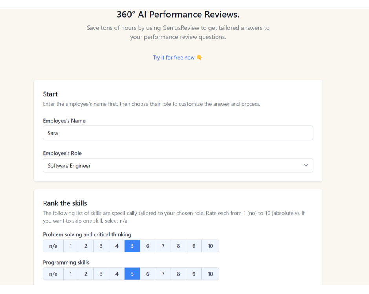Select 5 for Problem solving and critical thinking
Screen dimensions: 369x294
click(x=132, y=246)
